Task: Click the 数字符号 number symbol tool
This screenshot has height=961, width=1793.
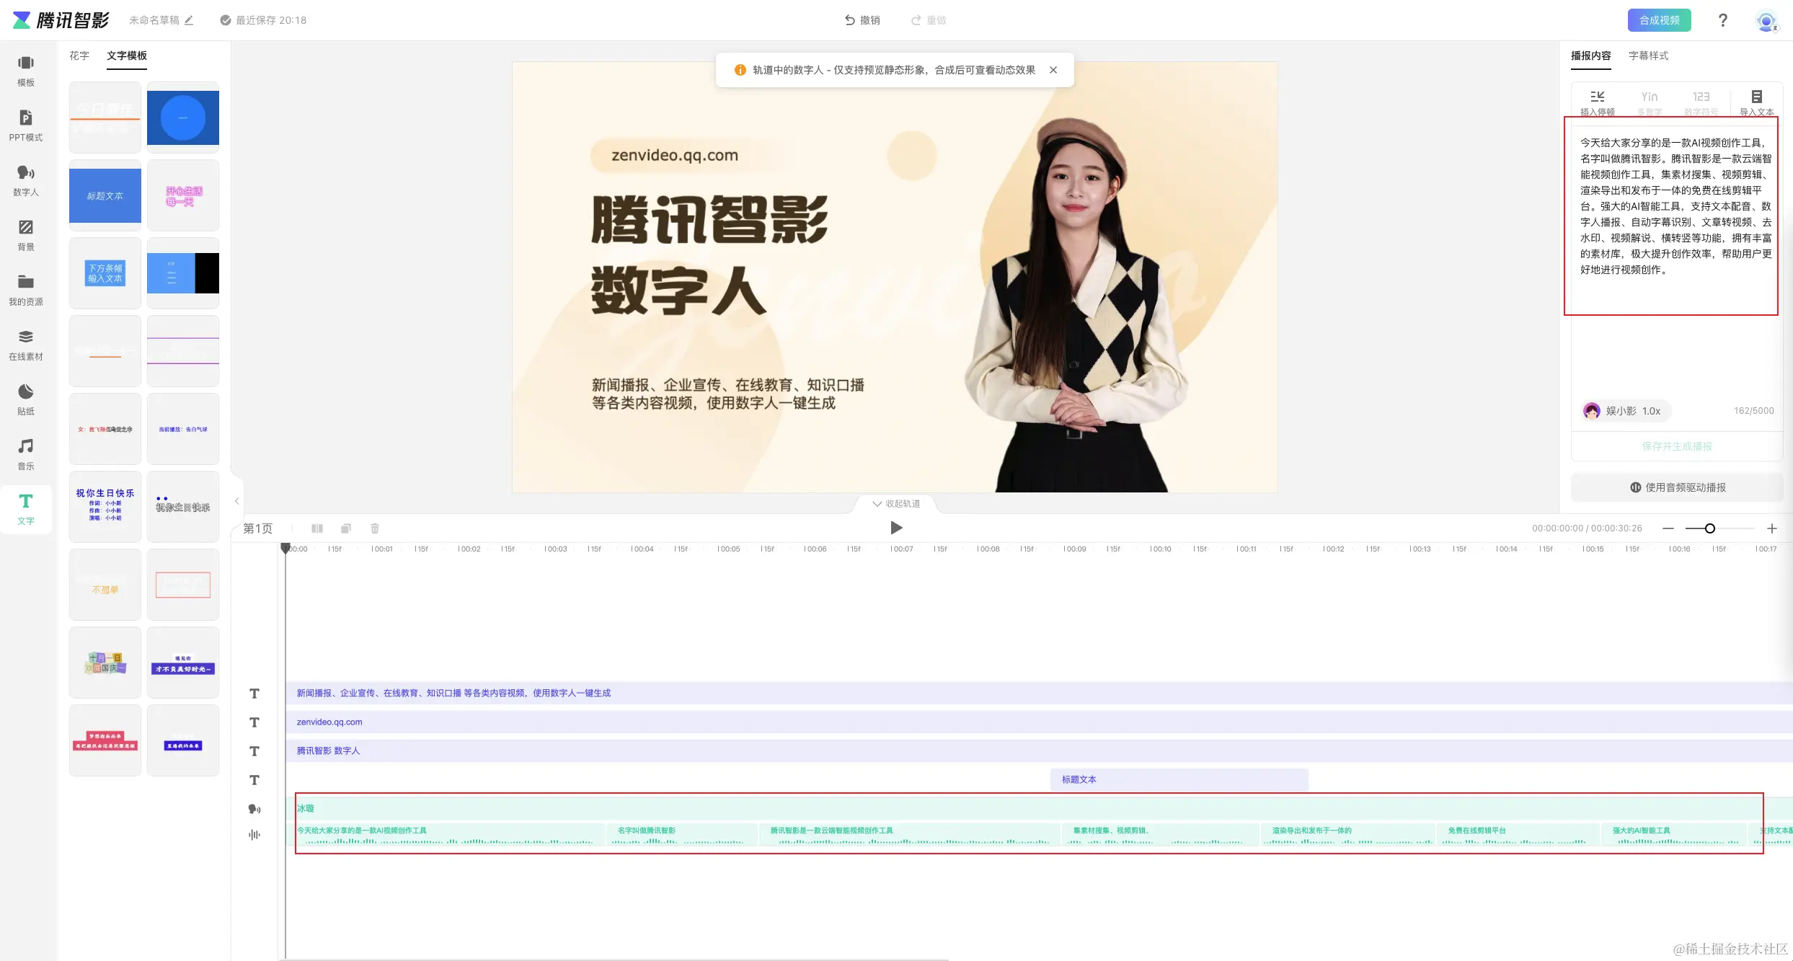Action: click(1701, 103)
